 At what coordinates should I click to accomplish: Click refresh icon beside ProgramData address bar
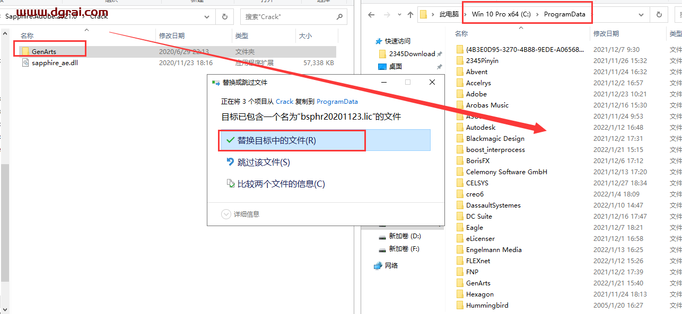[659, 15]
